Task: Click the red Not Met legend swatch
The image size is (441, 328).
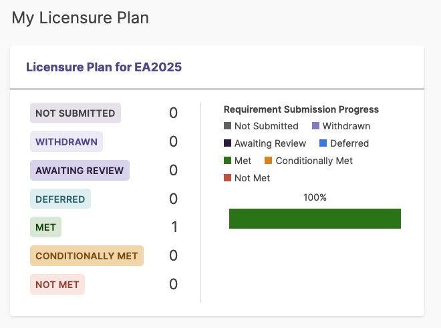Action: (x=228, y=178)
